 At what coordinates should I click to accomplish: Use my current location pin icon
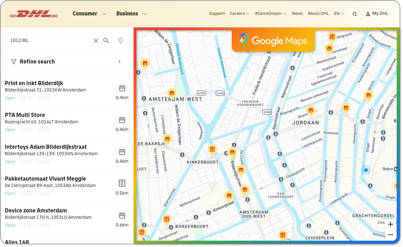(120, 41)
